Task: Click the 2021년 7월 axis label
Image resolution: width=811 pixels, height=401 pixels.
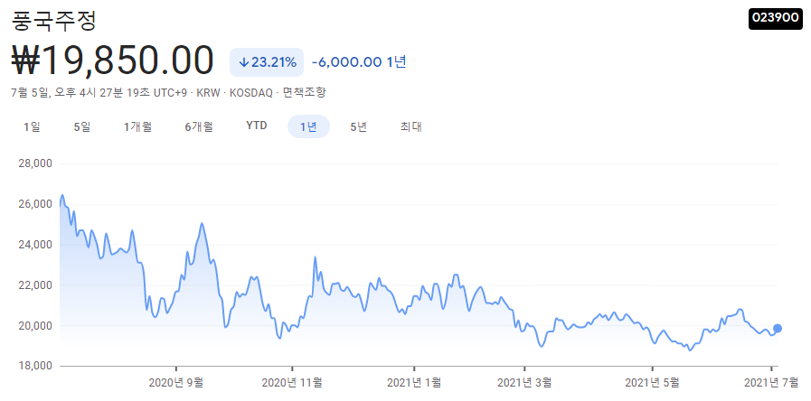Action: pos(771,382)
